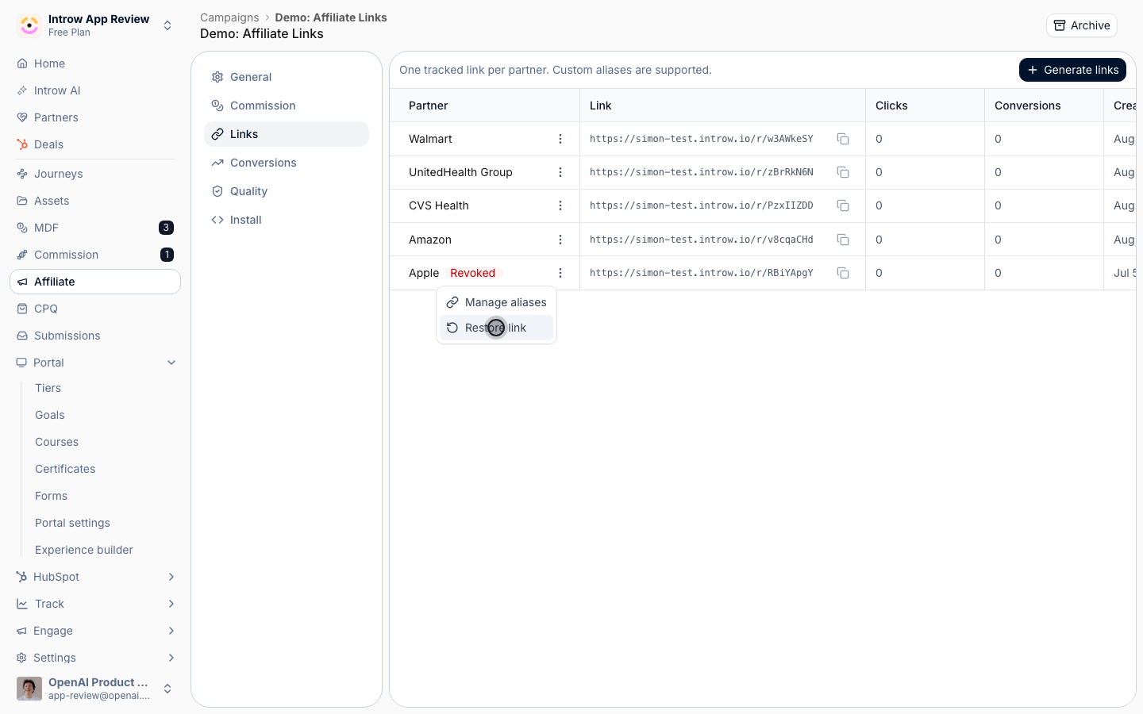This screenshot has height=714, width=1143.
Task: Switch to the Conversions section
Action: [x=287, y=163]
